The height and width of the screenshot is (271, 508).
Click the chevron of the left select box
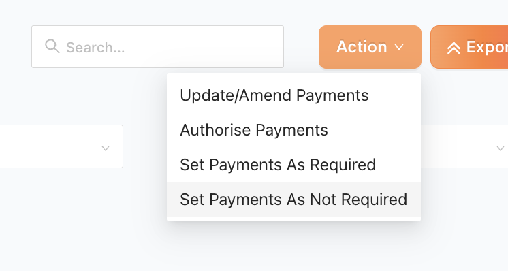click(x=106, y=148)
